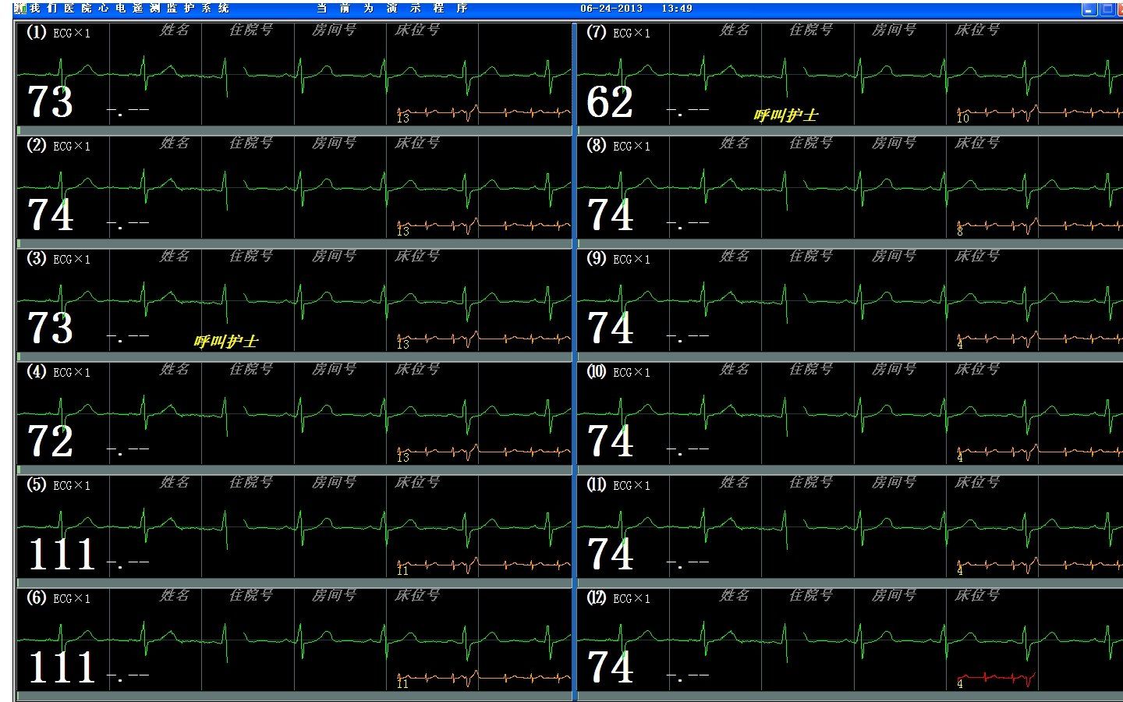Open red trend strip on channel 12
Viewport: 1123px width, 702px height.
coord(996,679)
